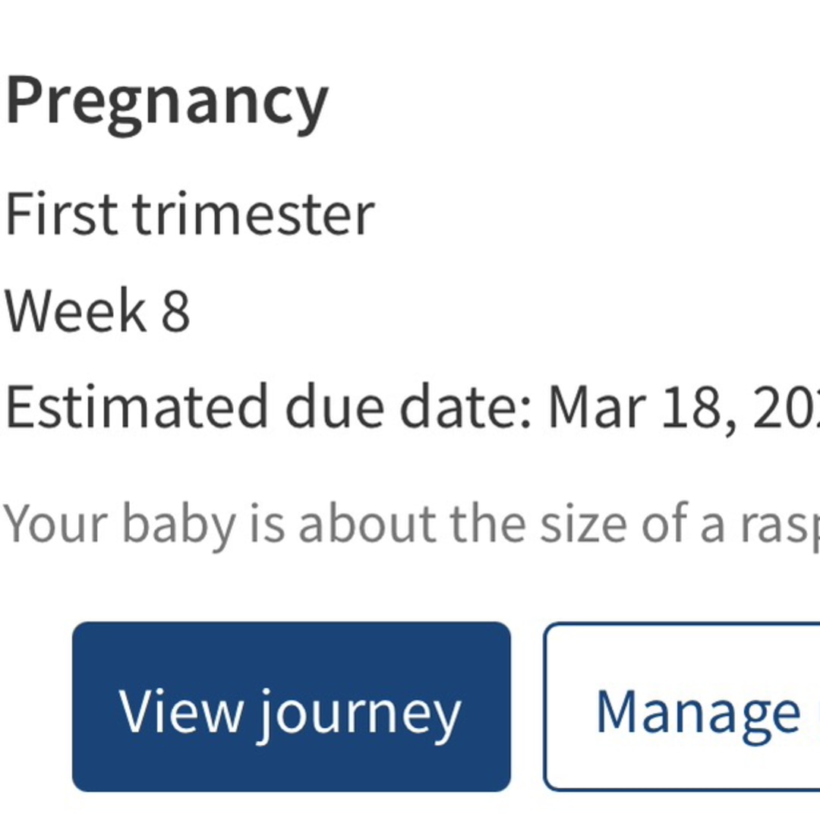
Task: Click the number 8 in Week 8
Action: 175,311
